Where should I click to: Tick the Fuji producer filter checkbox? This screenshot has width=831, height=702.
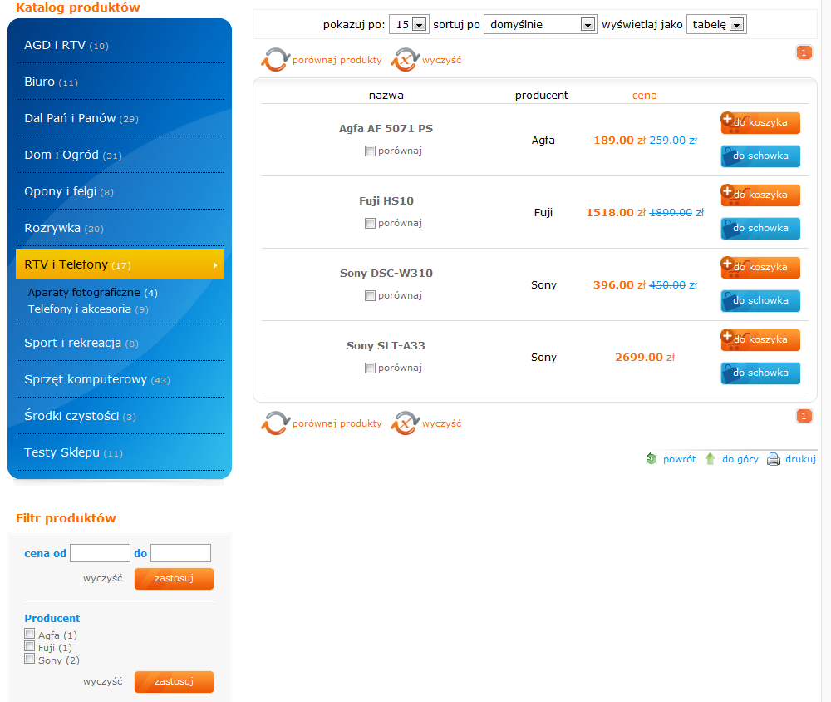pos(30,646)
